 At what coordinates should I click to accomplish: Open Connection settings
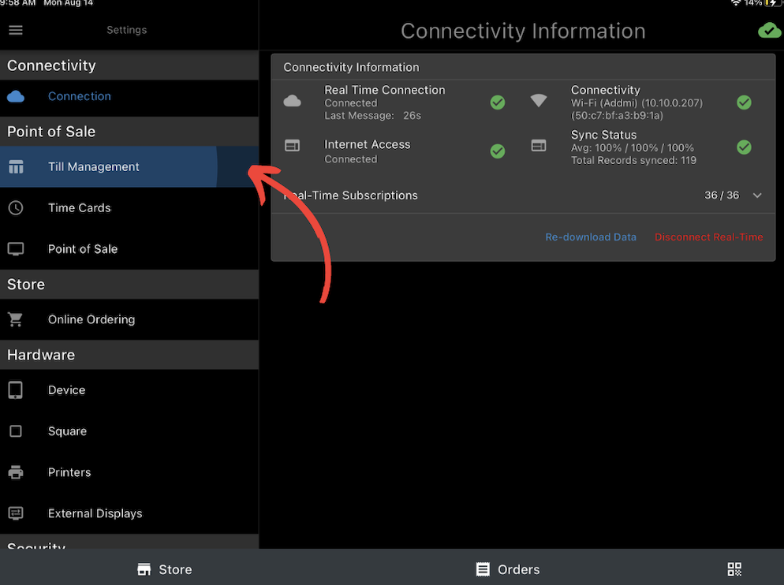(129, 96)
